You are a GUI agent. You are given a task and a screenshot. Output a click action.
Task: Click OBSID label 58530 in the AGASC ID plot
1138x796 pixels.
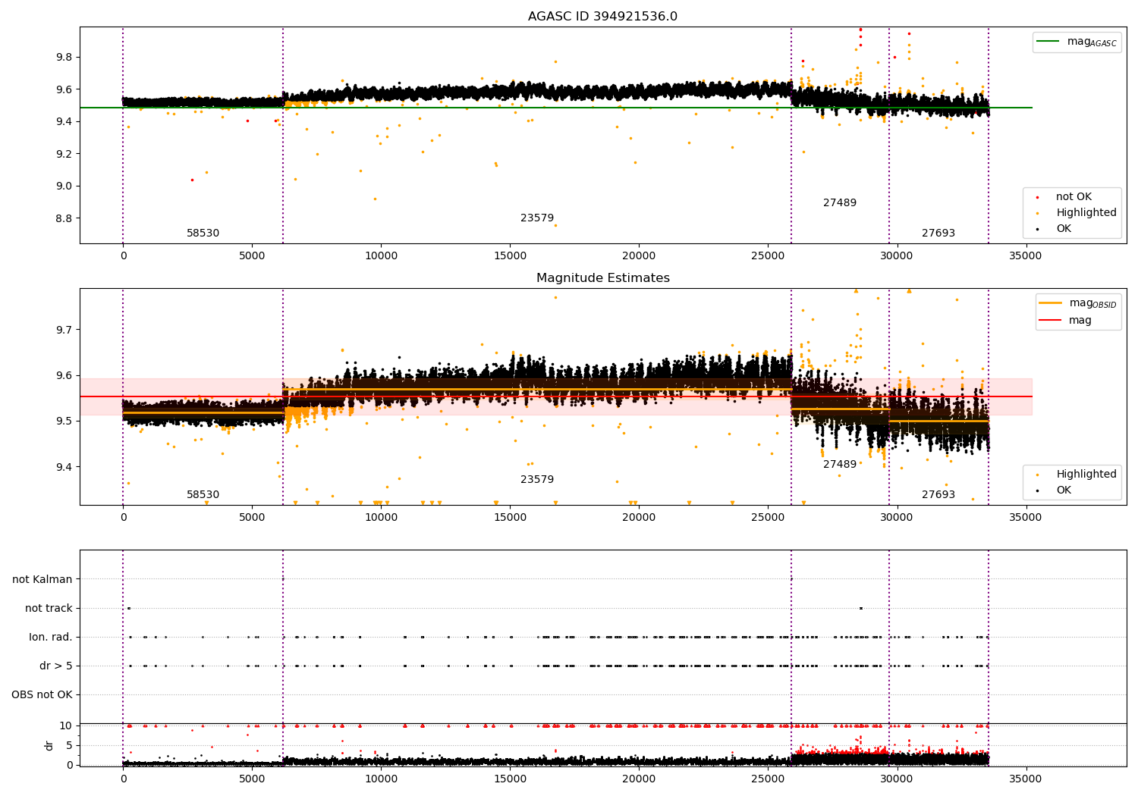203,233
